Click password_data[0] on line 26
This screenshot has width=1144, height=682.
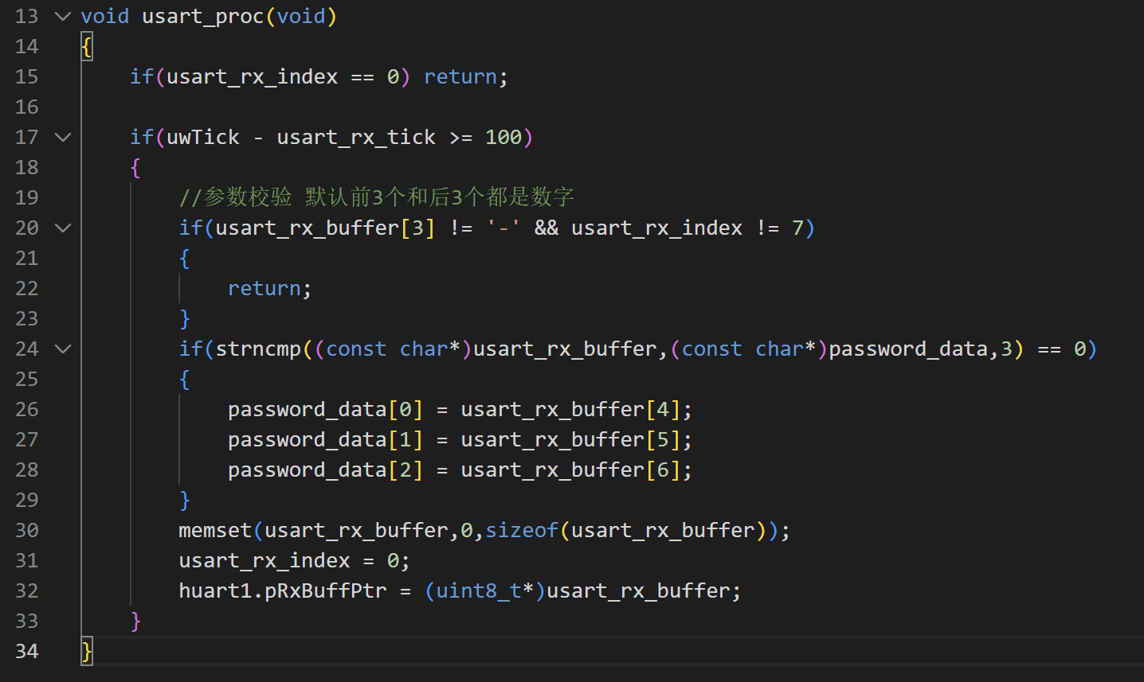[325, 409]
